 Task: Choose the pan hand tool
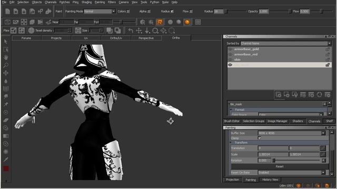tap(6, 57)
